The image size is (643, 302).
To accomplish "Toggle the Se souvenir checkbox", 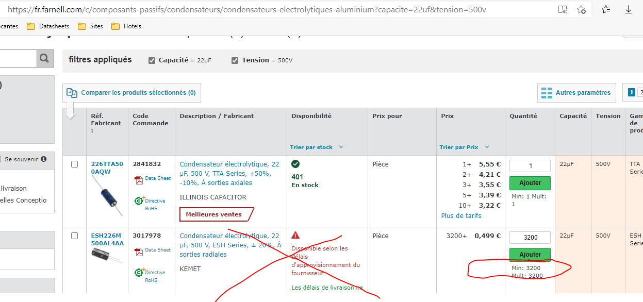I will point(2,159).
